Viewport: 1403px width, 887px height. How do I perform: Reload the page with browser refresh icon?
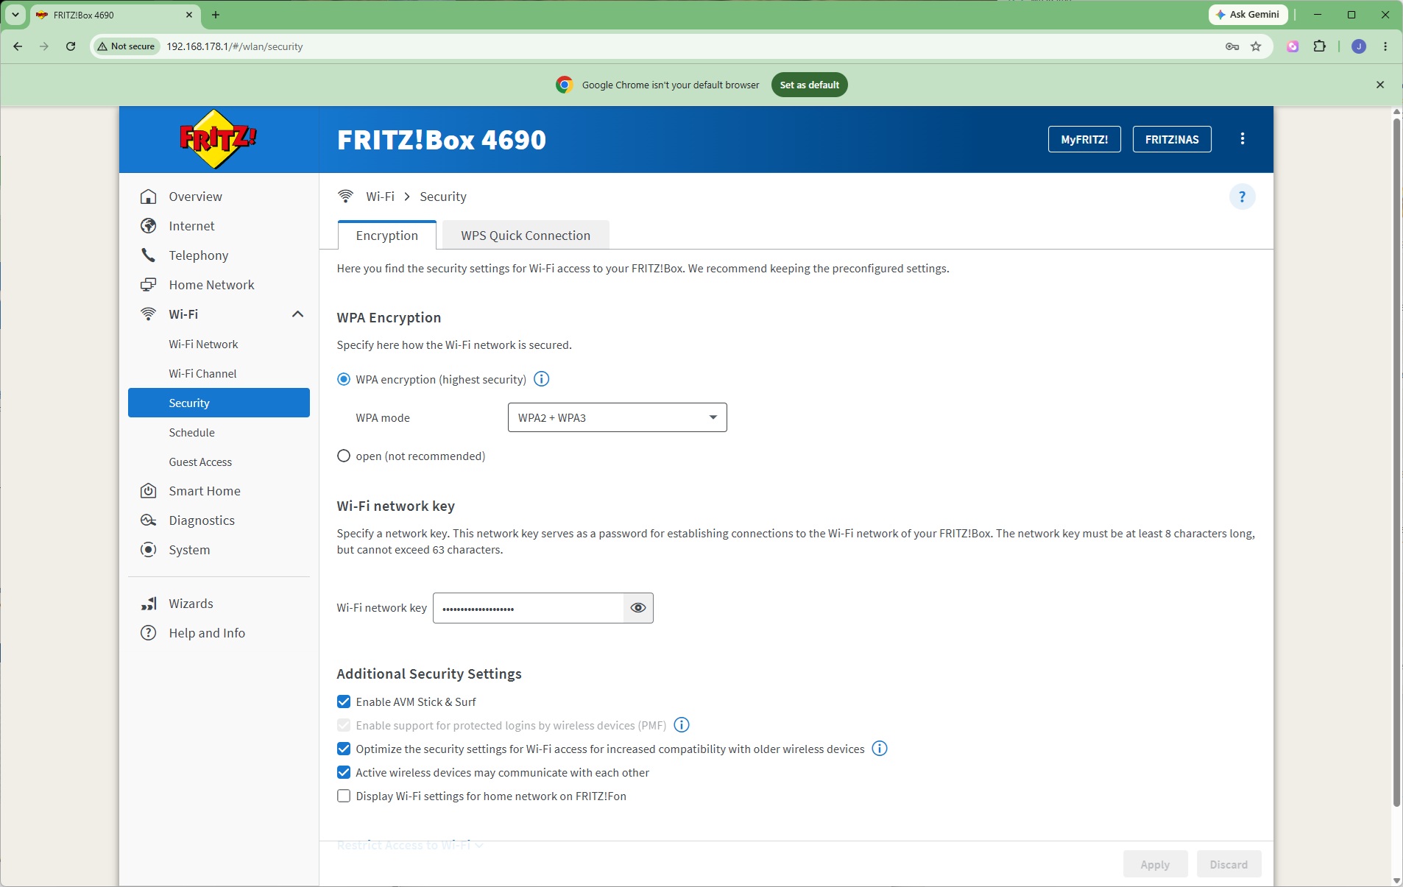(x=71, y=46)
